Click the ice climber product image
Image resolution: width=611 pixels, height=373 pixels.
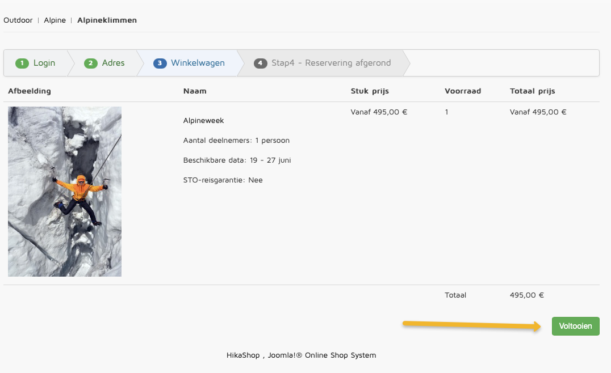pyautogui.click(x=65, y=192)
